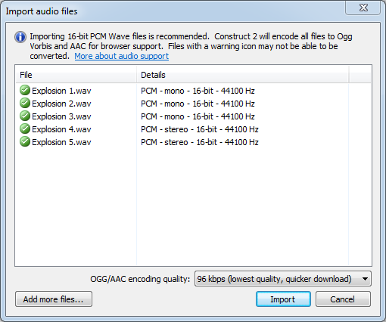The height and width of the screenshot is (322, 386).
Task: Click the green checkmark icon beside Explosion 1.wav
Action: pos(25,90)
